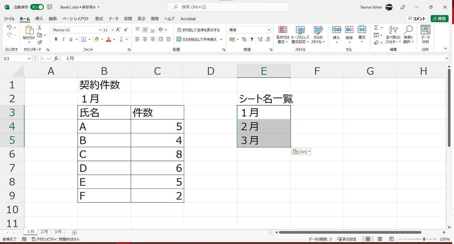
Task: Toggle the 自動保存 AutoSave switch
Action: coord(37,7)
